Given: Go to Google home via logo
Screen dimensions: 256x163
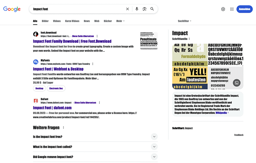Looking at the screenshot, I should coord(12,9).
